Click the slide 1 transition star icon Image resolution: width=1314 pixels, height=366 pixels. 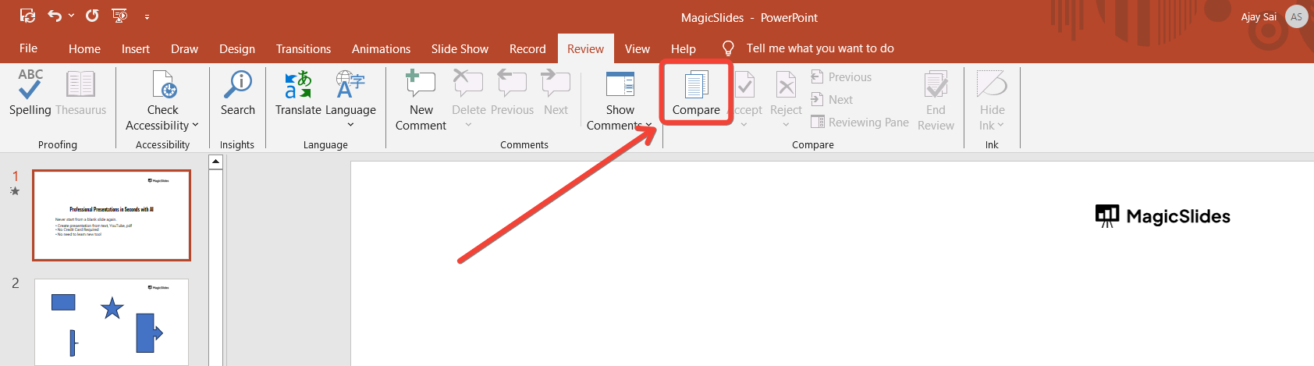(x=15, y=190)
